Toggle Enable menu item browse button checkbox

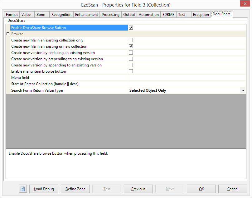tap(131, 71)
